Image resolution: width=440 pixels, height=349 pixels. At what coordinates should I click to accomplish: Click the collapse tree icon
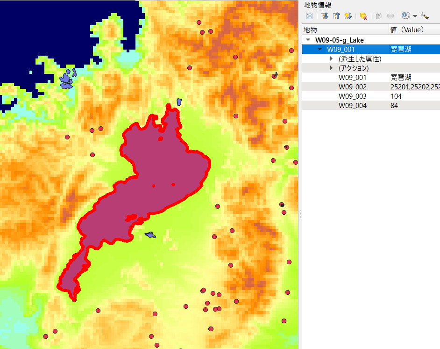[x=336, y=15]
